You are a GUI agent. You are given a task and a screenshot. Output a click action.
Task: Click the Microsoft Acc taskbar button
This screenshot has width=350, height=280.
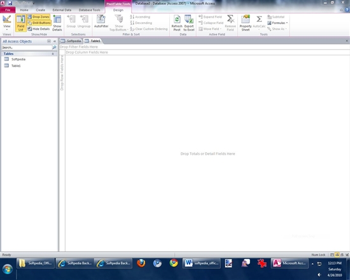coord(290,263)
